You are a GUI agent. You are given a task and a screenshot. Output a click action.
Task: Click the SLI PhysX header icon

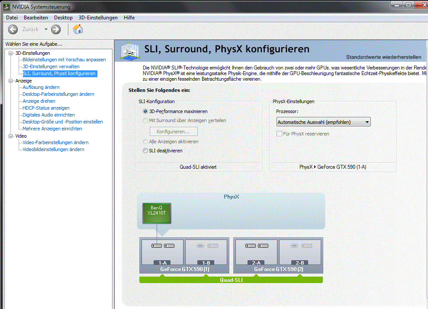pos(130,51)
